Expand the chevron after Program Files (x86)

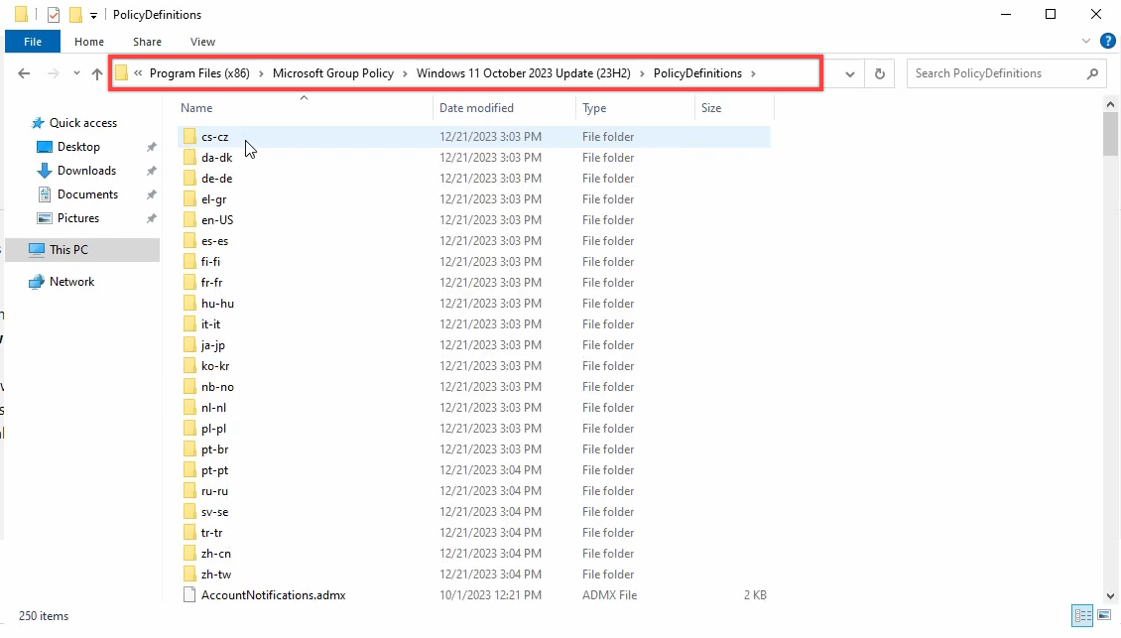pos(261,73)
